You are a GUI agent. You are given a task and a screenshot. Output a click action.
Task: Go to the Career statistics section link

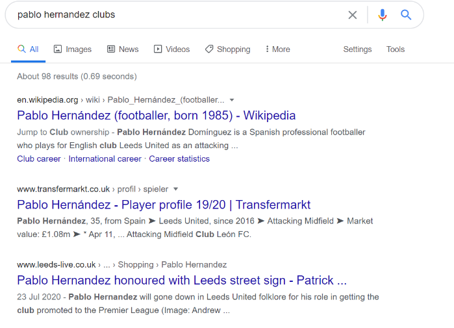179,159
